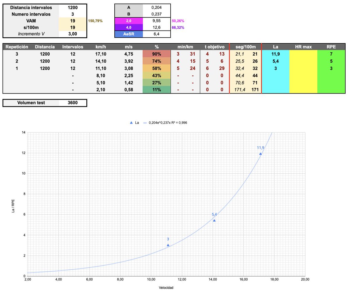350x293 pixels.
Task: Click the empty HR max cell in the 17,10 km/h row
Action: [x=303, y=54]
